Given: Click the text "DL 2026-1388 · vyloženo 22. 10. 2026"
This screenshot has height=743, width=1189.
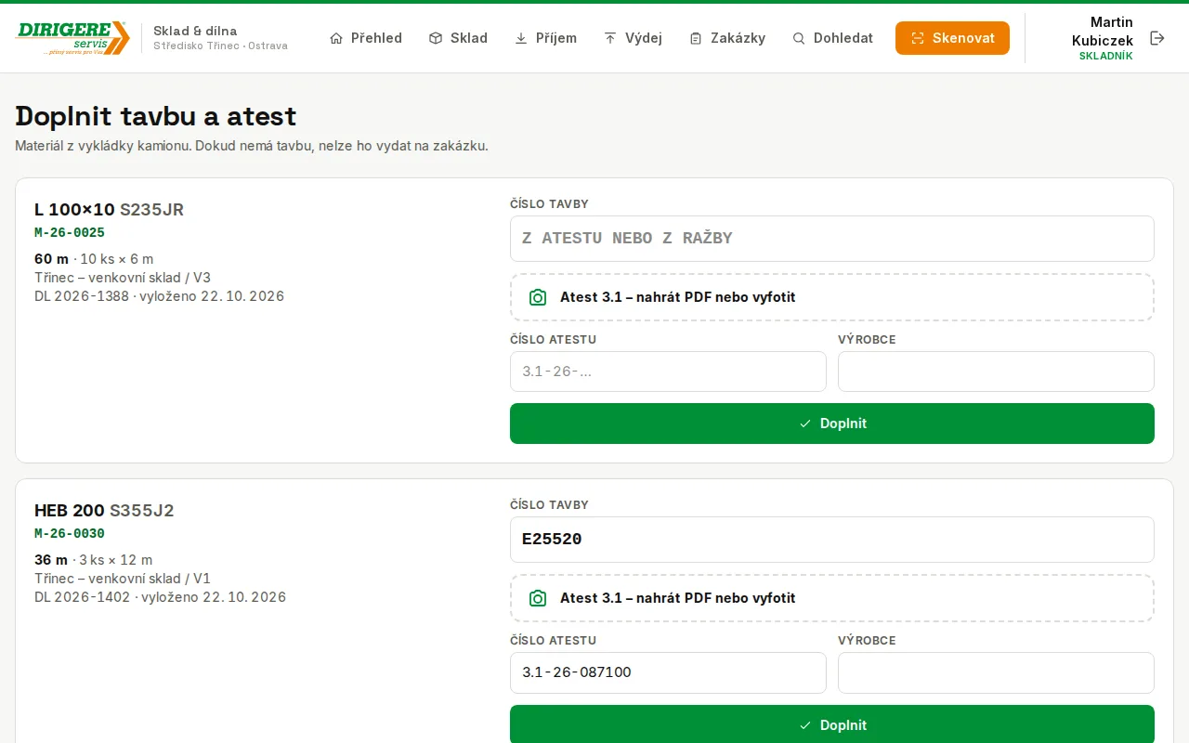Looking at the screenshot, I should click(160, 296).
